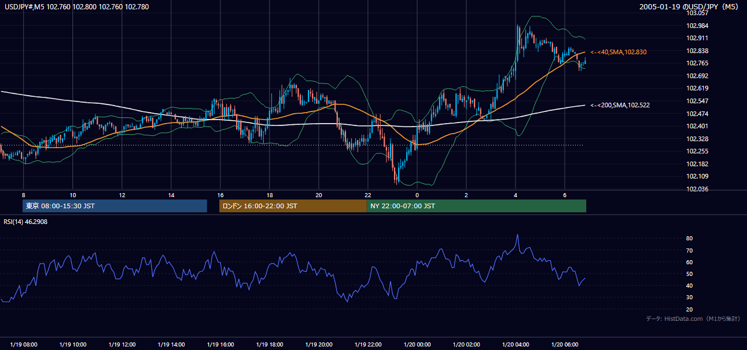Click bottom time label 1/19 16:00
This screenshot has height=350, width=747.
220,344
